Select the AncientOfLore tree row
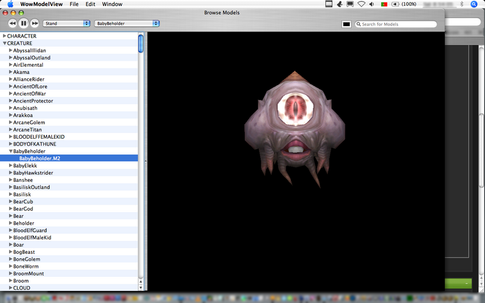The height and width of the screenshot is (303, 485). coord(69,86)
